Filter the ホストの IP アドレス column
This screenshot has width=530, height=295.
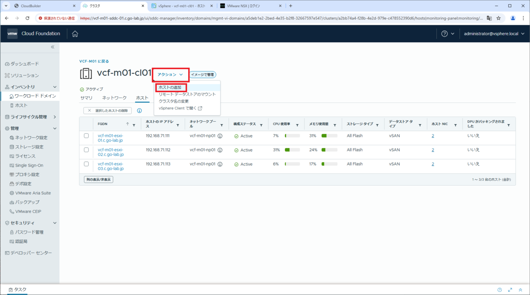tap(178, 125)
